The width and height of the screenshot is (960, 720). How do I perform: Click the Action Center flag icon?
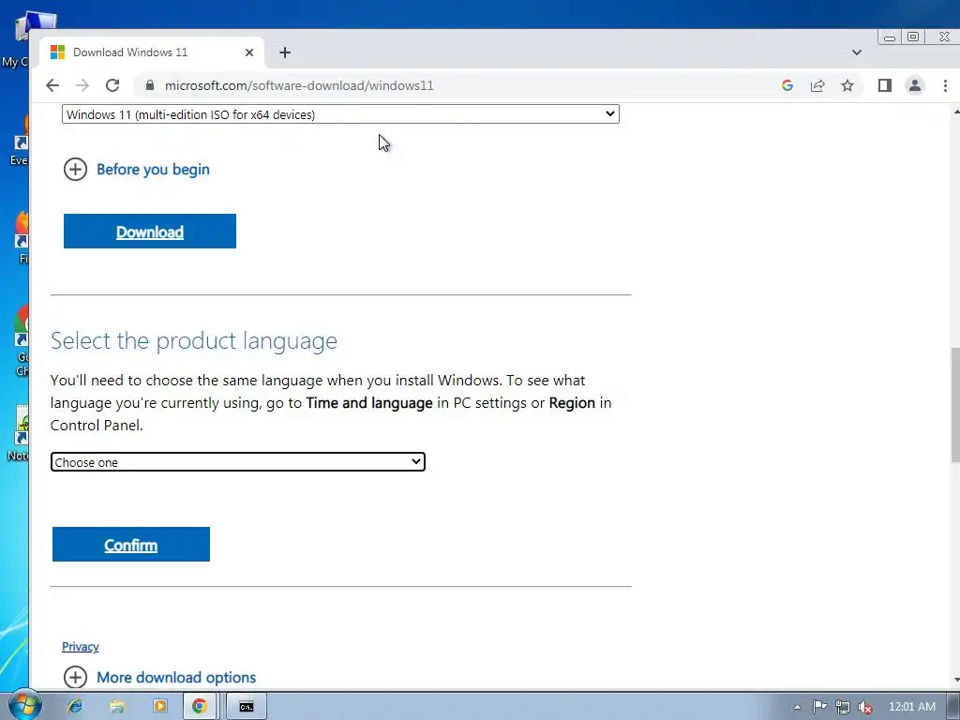pyautogui.click(x=819, y=707)
